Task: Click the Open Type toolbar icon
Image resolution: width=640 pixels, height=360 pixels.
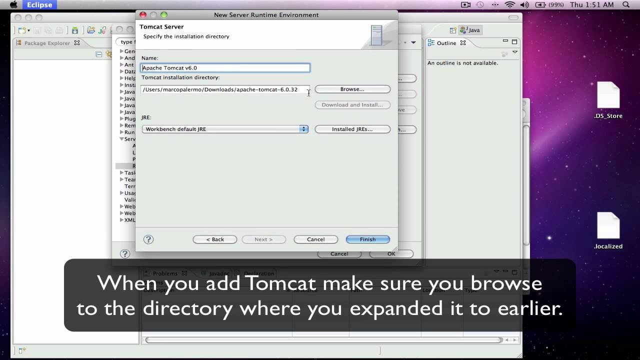Action: coord(91,30)
